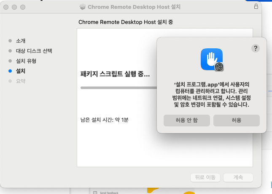Click Send feedback in background window
The image size is (272, 194).
pos(109,193)
